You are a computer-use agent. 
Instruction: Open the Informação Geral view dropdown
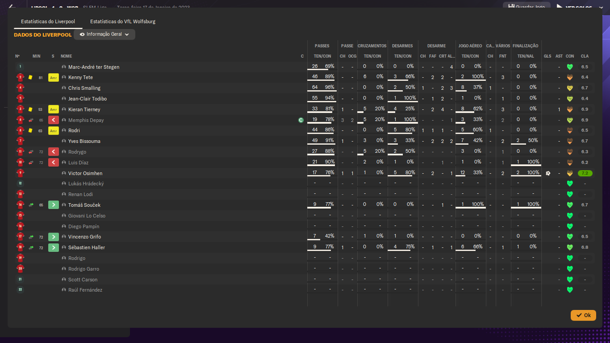104,34
